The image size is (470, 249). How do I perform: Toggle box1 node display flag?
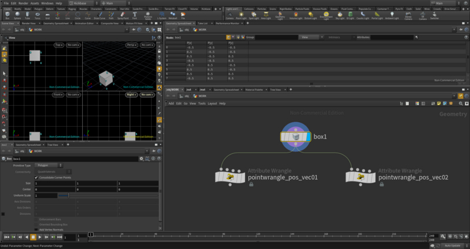pos(308,137)
